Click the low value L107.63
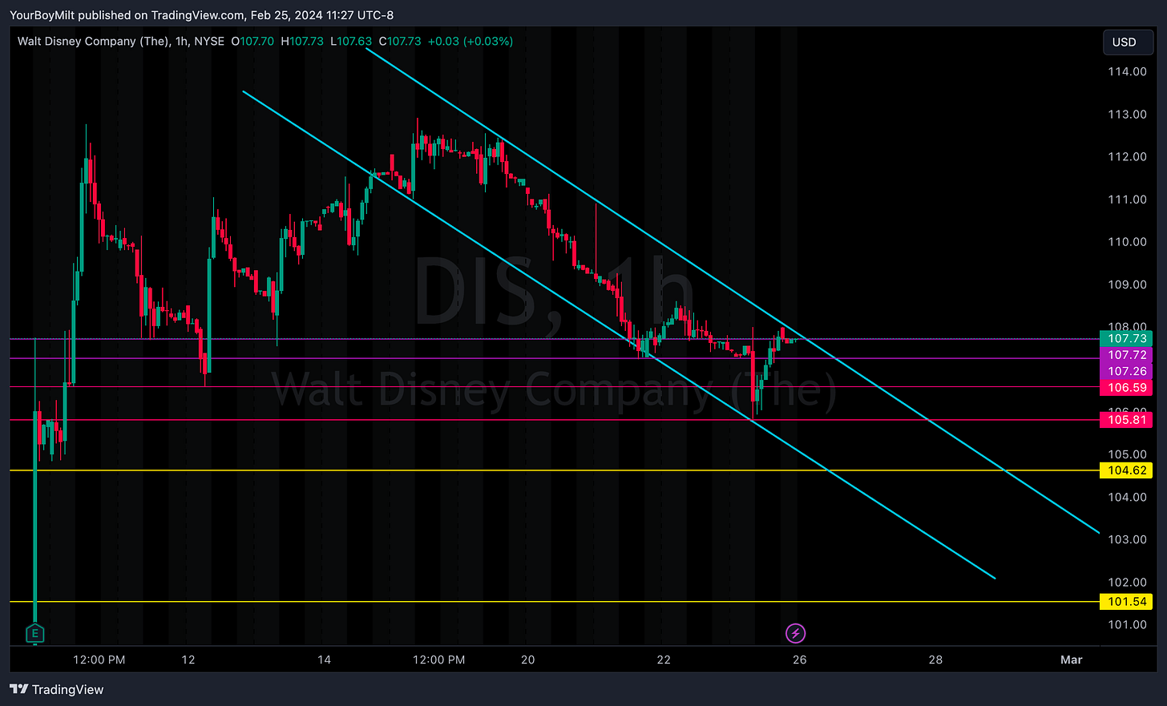This screenshot has height=706, width=1167. (x=351, y=41)
